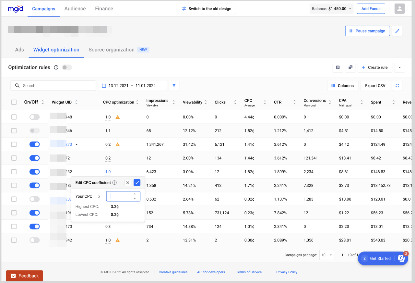Click the Optimization rules info icon

[x=56, y=67]
